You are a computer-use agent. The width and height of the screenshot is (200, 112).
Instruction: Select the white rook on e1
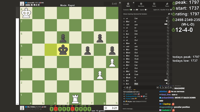tap(75, 99)
